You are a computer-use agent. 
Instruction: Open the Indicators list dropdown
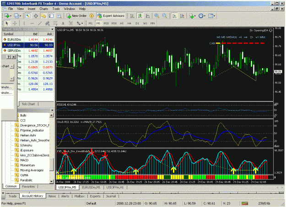[x=192, y=16]
